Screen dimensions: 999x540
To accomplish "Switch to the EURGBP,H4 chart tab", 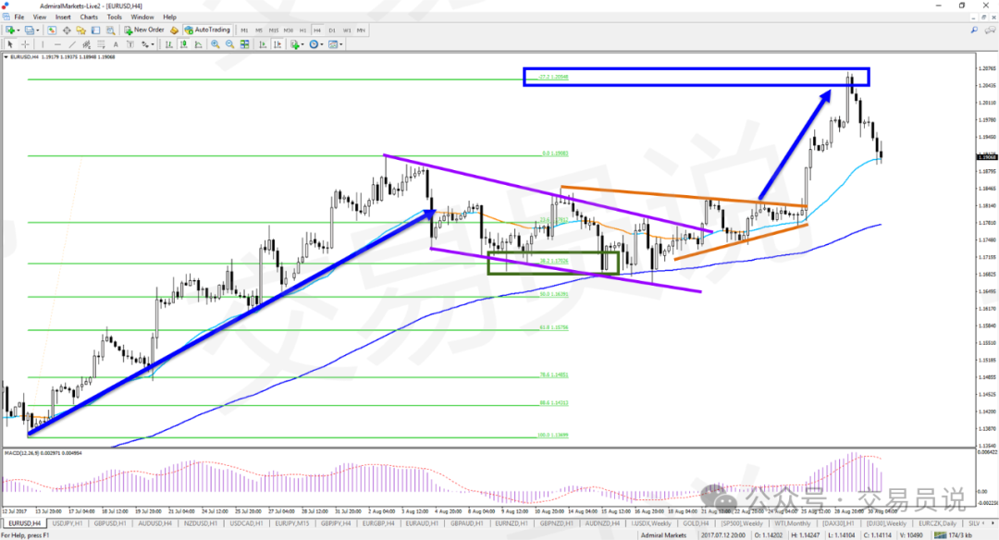I will 378,523.
